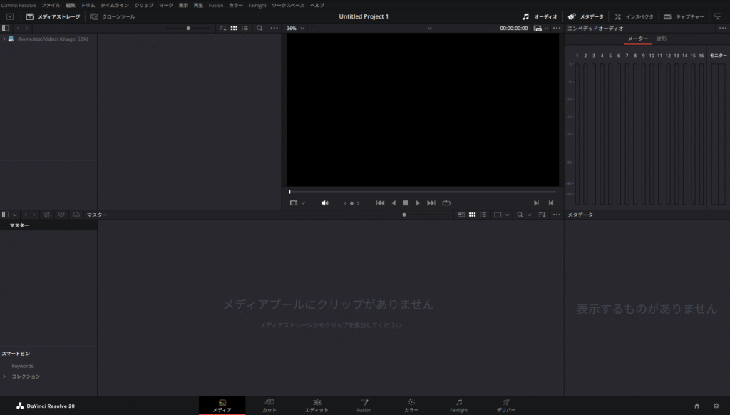Click the home project manager icon
The height and width of the screenshot is (415, 730).
point(696,406)
